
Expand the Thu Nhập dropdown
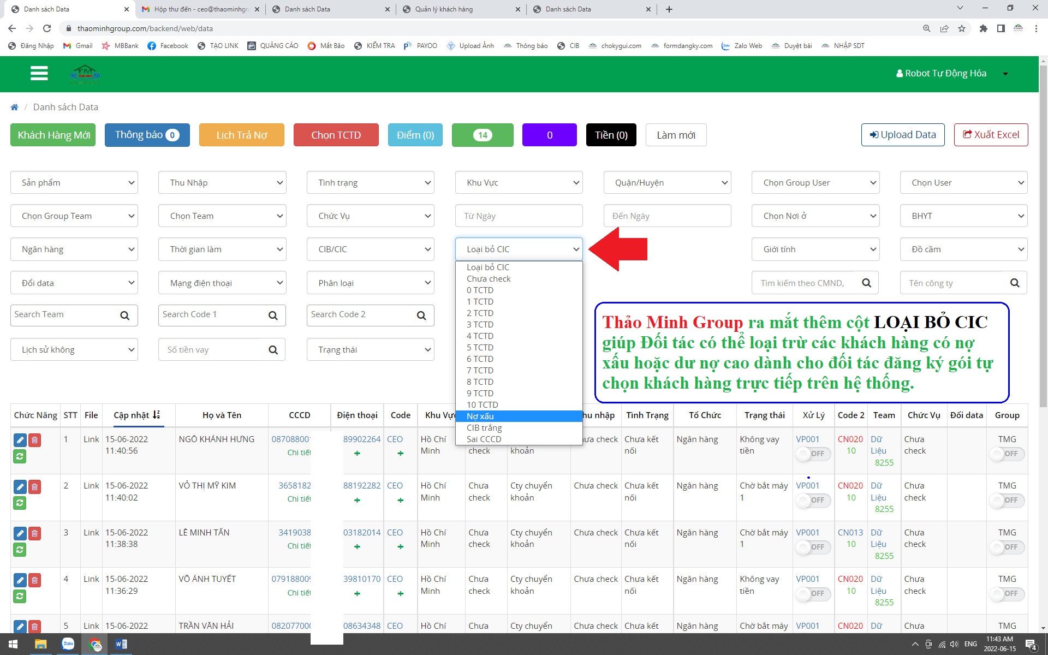222,183
